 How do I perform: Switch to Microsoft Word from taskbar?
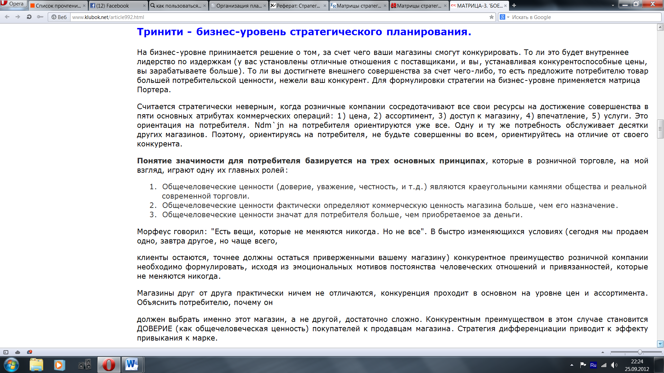(132, 365)
